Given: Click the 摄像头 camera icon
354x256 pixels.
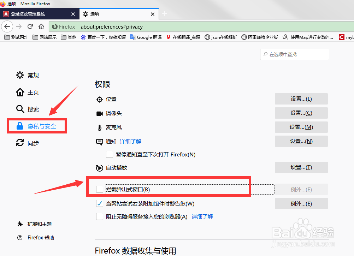Looking at the screenshot, I should point(99,113).
